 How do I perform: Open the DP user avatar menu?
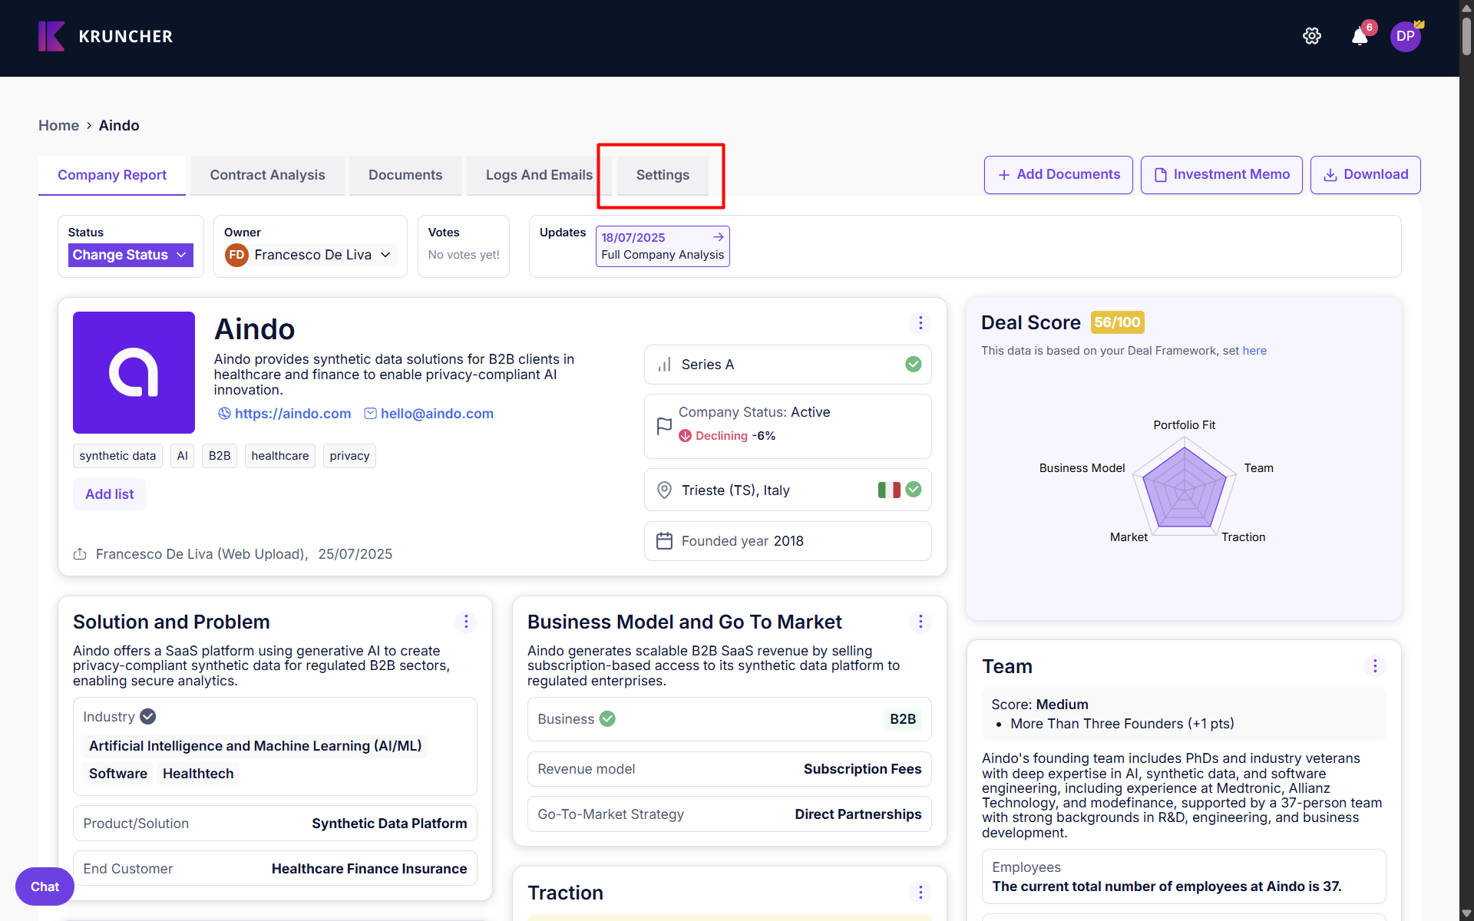click(1406, 36)
